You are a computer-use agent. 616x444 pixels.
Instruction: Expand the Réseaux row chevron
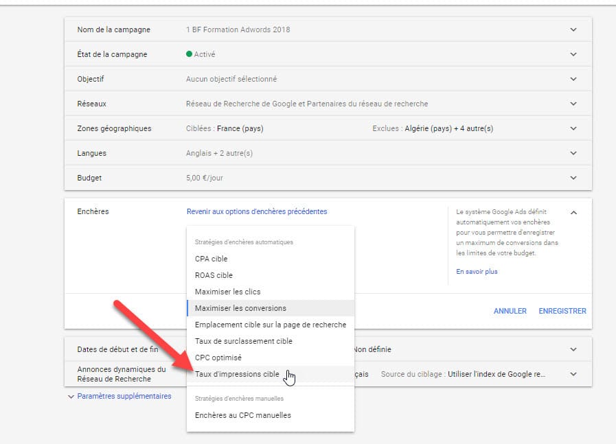(x=573, y=104)
